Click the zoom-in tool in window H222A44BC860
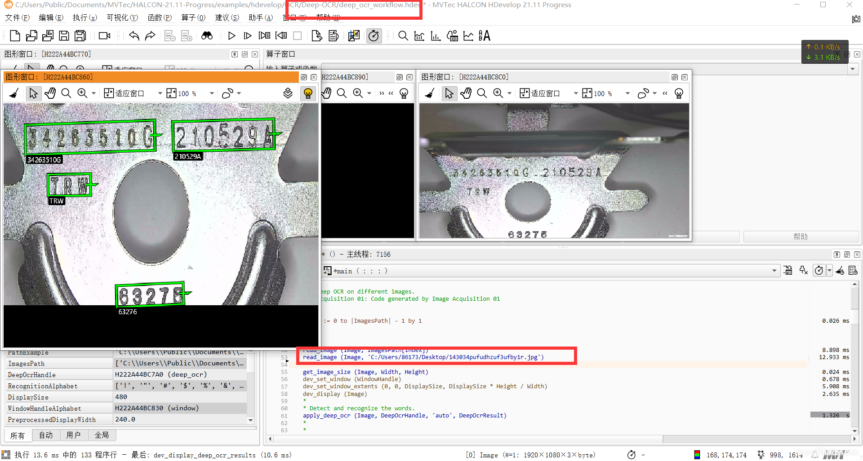This screenshot has width=863, height=461. click(x=82, y=93)
